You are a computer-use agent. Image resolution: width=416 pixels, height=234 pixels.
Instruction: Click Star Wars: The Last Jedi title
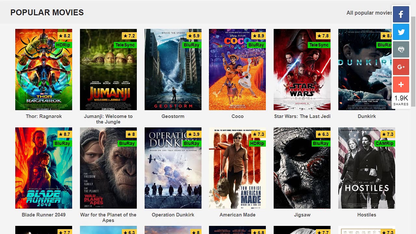tap(302, 116)
